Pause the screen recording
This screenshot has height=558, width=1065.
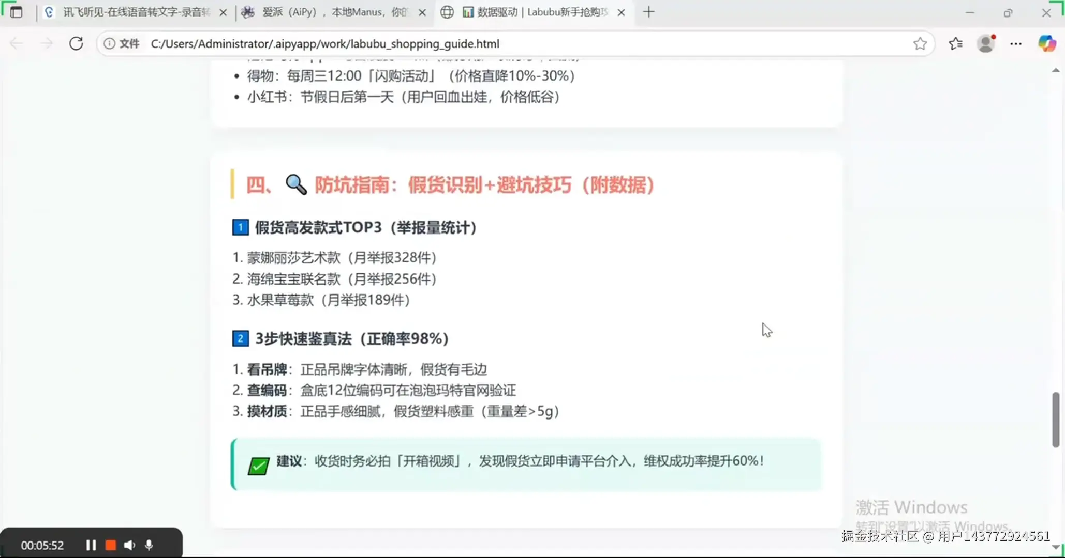pos(91,545)
